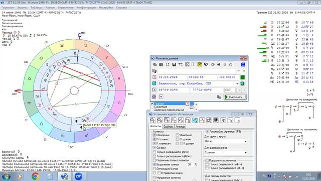Open the Вашингтон place dropdown arrow
The image size is (321, 181).
tap(237, 84)
